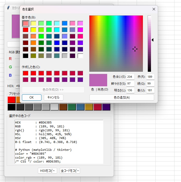Click the 青(U) blue value field
The image size is (181, 182).
[150, 90]
